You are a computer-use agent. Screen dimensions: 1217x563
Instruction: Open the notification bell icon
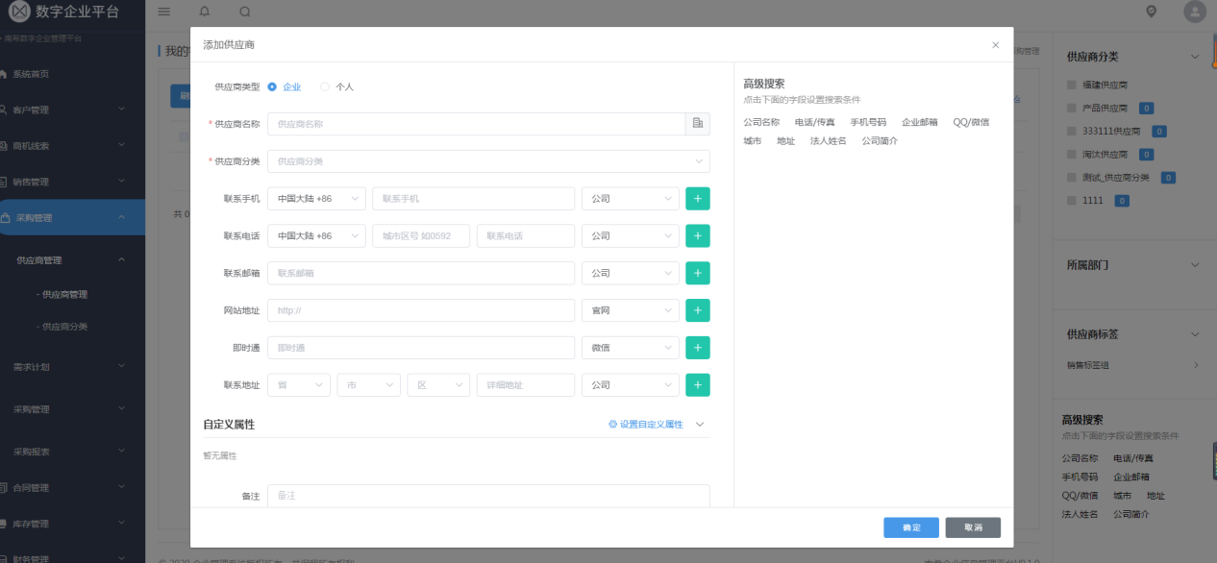click(204, 12)
